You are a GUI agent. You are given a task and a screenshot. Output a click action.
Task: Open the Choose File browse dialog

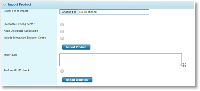(69, 12)
